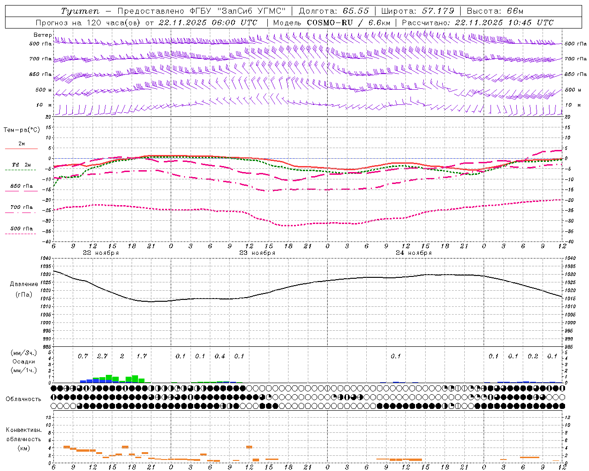Click the "Высота: 66м" elevation field
Image resolution: width=589 pixels, height=471 pixels.
coord(495,11)
